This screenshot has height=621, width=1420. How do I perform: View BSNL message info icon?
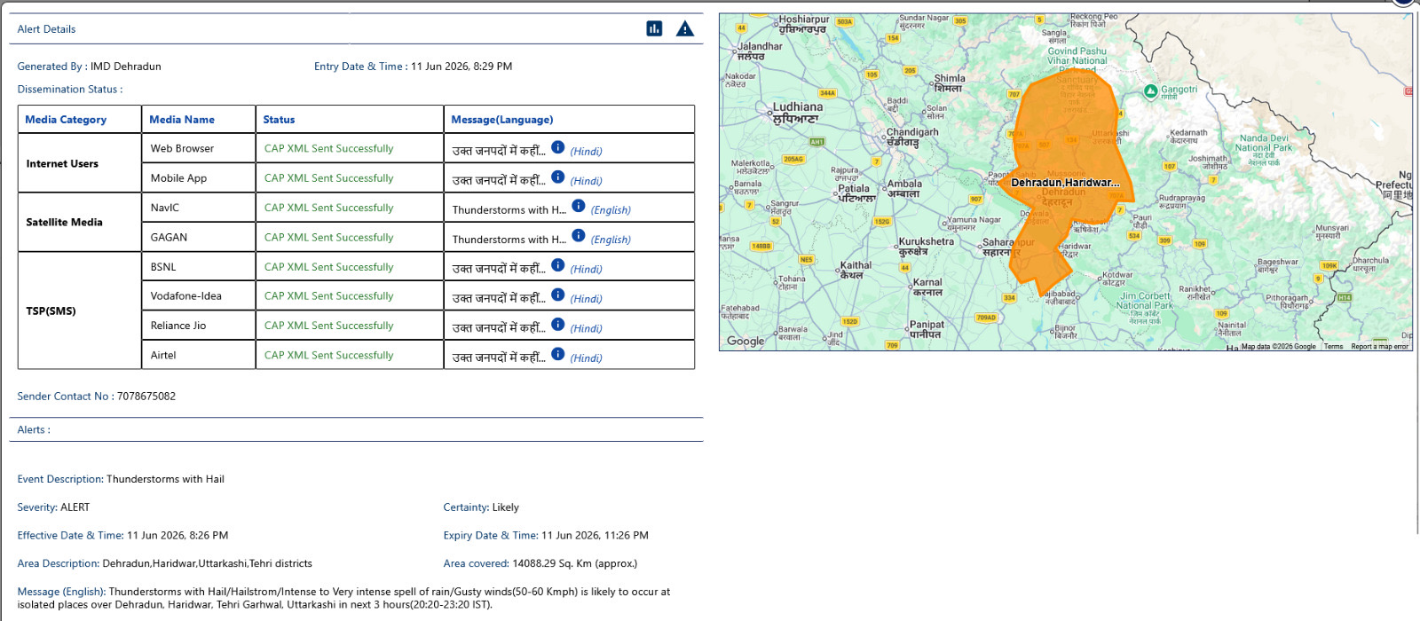pos(557,265)
